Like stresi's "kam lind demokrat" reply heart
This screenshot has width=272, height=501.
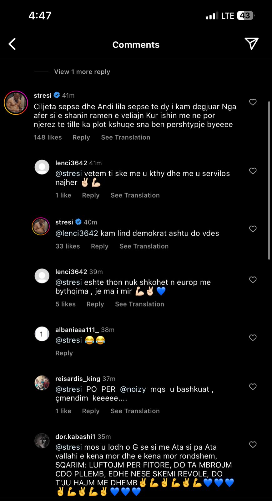253,229
